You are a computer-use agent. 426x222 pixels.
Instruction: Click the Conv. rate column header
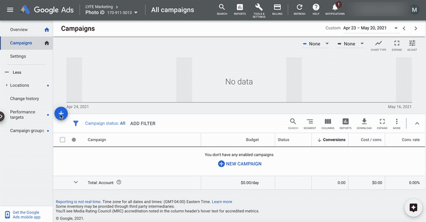(410, 140)
